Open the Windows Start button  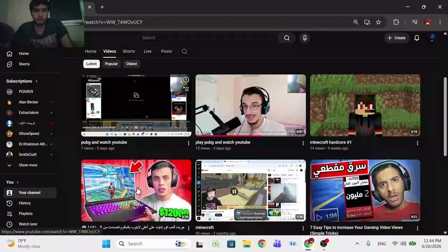point(106,244)
